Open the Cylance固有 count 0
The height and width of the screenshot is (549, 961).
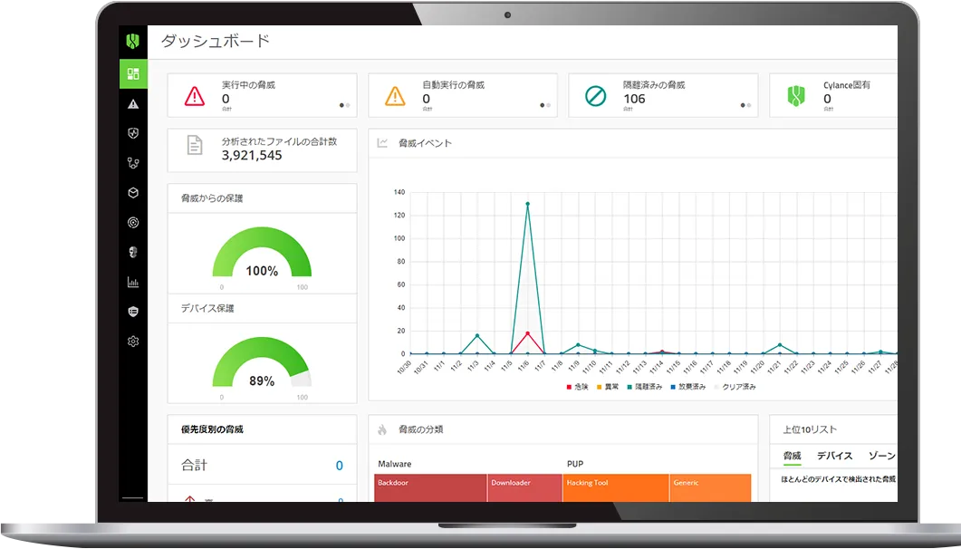tap(827, 99)
